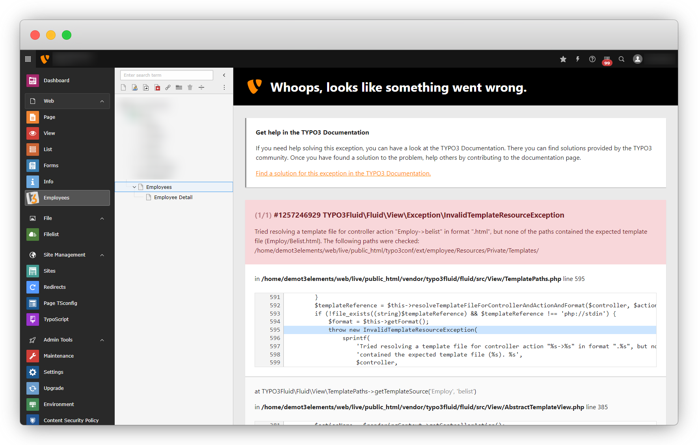This screenshot has height=445, width=698.
Task: Click the top bar search magnifier
Action: click(x=622, y=59)
